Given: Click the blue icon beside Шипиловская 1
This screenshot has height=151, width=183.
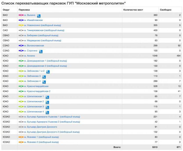Looking at the screenshot, I should click(x=47, y=97).
